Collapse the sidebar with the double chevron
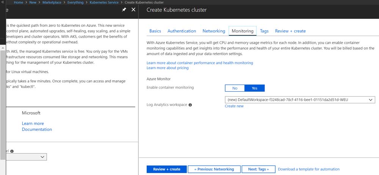 tap(3, 2)
